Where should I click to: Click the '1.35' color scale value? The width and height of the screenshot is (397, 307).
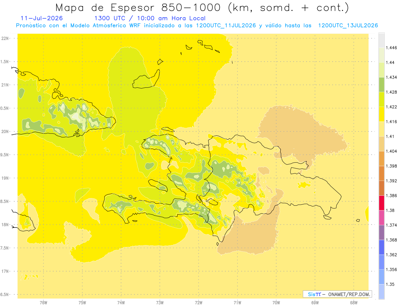pyautogui.click(x=390, y=284)
